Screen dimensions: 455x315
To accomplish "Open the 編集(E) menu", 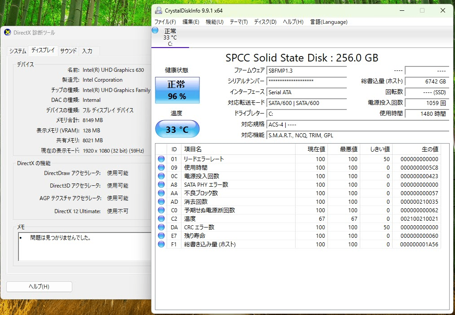I will coord(190,22).
